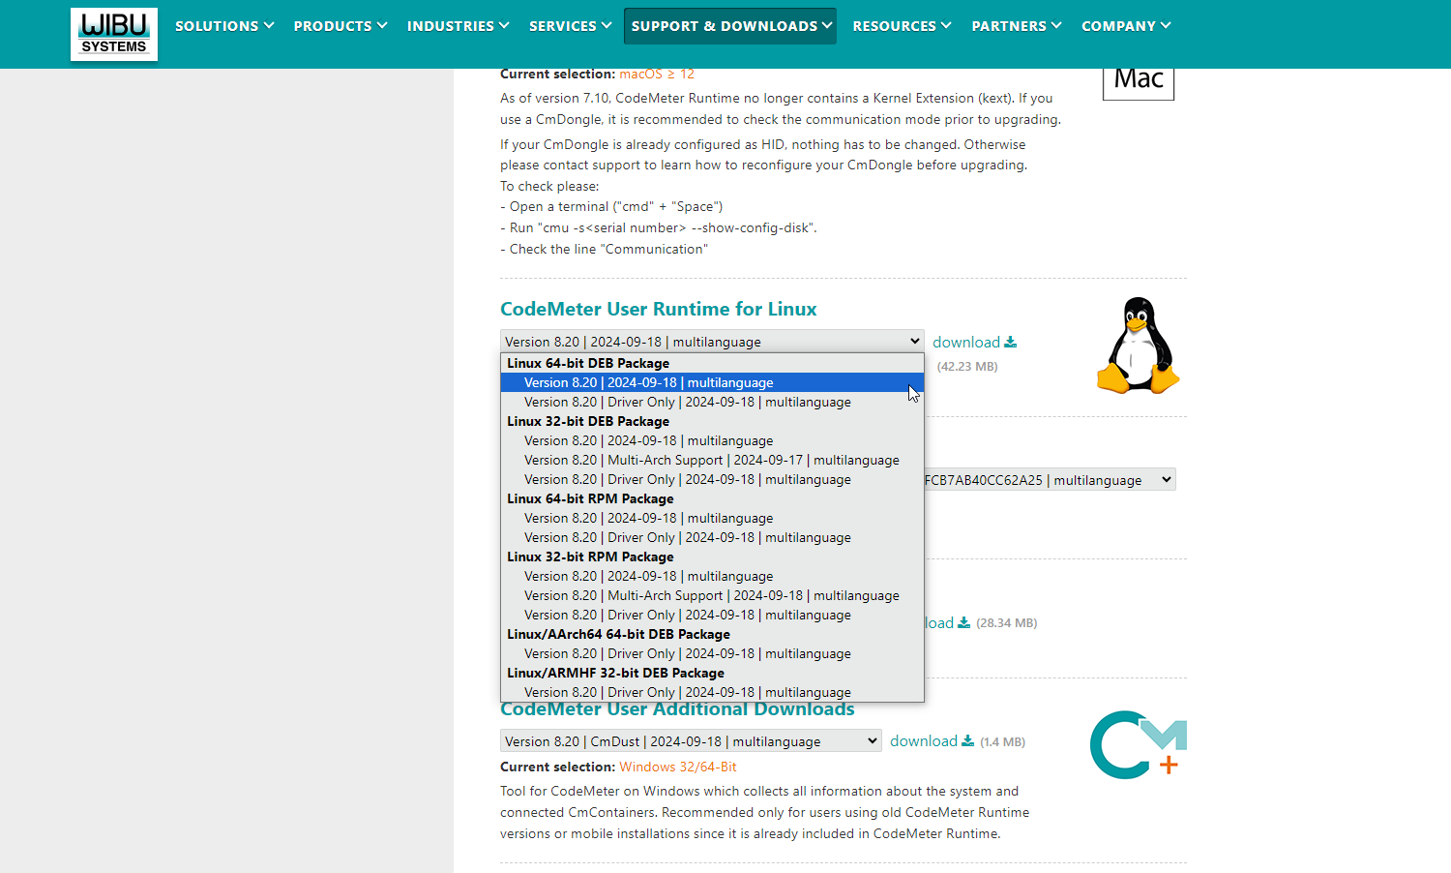Click the orange 'Windows 32/64-Bit' text
The height and width of the screenshot is (873, 1451).
pyautogui.click(x=678, y=767)
